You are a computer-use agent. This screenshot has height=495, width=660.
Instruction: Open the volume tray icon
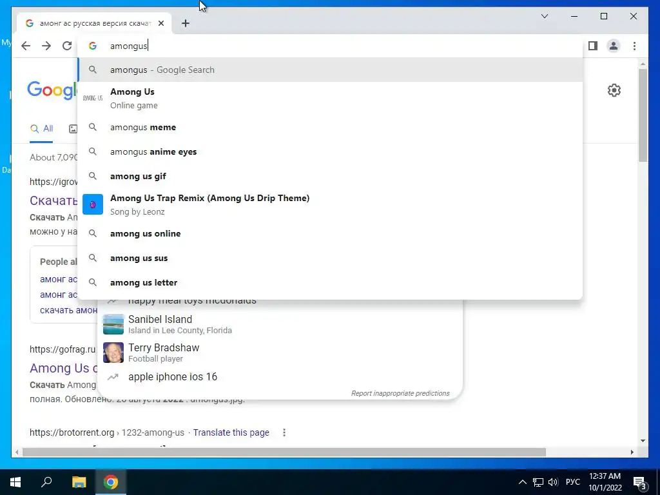coord(553,482)
